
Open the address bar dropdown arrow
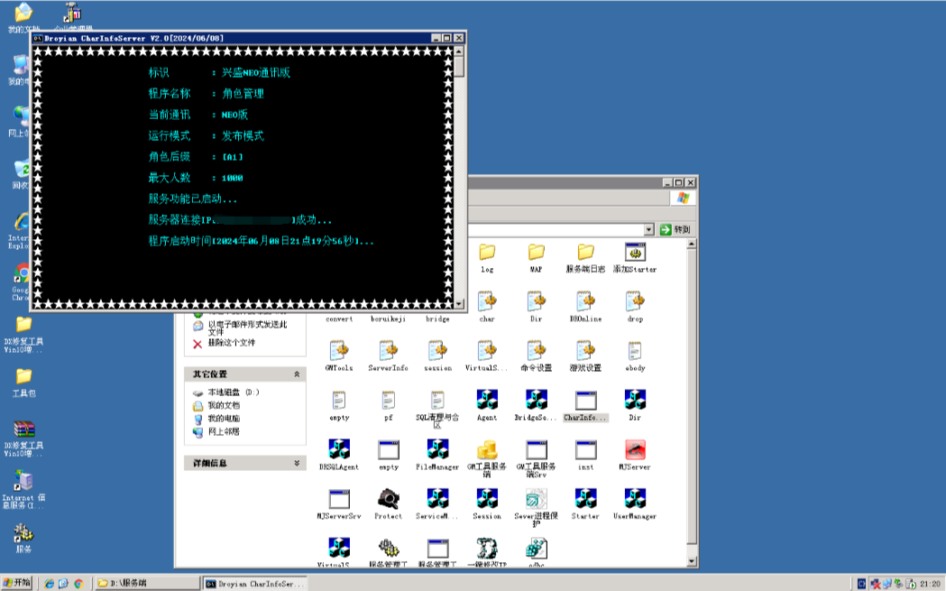click(648, 229)
